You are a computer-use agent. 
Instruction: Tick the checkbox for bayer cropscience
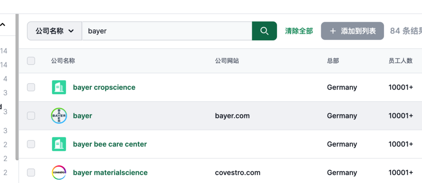[31, 87]
